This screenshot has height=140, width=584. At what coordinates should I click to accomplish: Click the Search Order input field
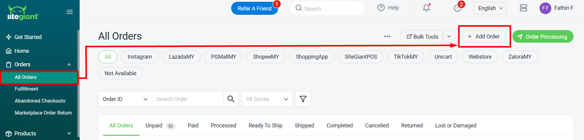pos(187,99)
